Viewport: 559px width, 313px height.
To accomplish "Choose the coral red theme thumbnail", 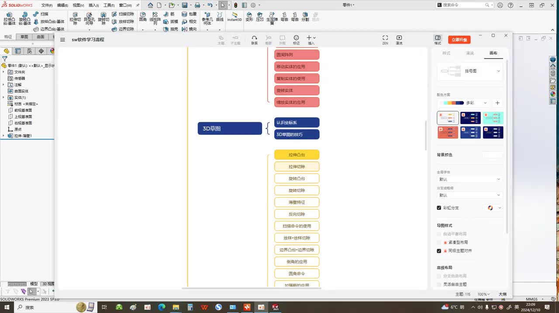I will click(448, 132).
